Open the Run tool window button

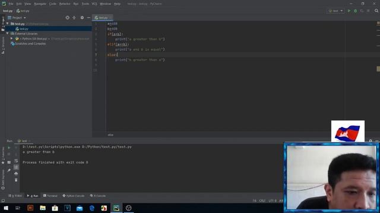tap(33, 196)
